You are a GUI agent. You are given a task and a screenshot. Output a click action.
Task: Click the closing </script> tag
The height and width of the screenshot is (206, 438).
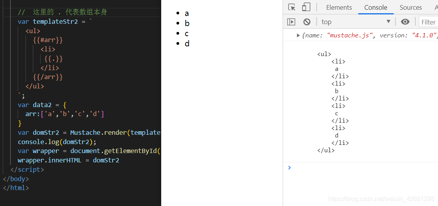[x=27, y=169]
